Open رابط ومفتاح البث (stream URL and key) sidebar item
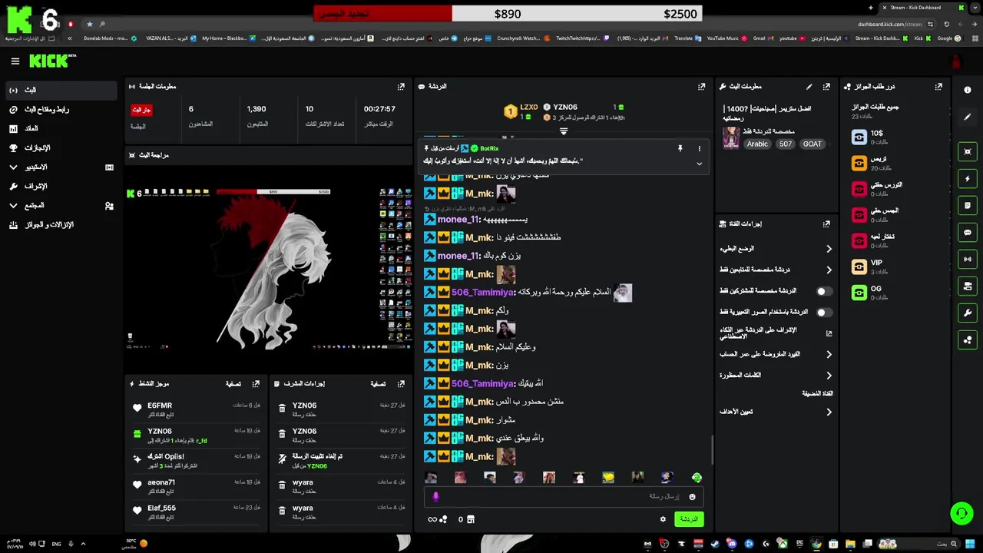983x553 pixels. (x=61, y=109)
